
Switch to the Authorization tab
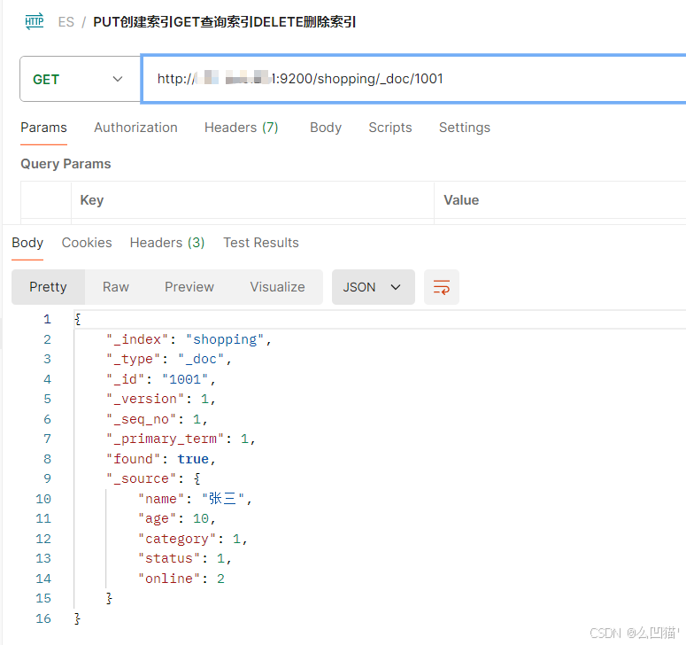(135, 128)
